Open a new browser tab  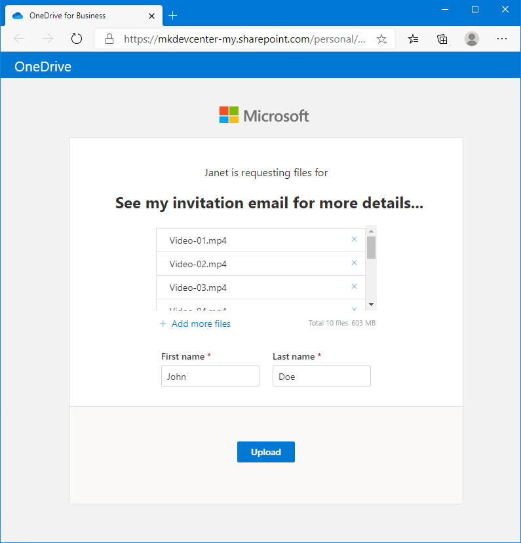tap(173, 15)
